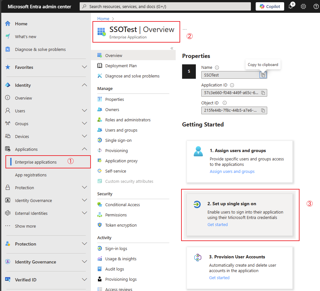Collapse the Applications submenu
The height and width of the screenshot is (291, 320).
pyautogui.click(x=84, y=149)
